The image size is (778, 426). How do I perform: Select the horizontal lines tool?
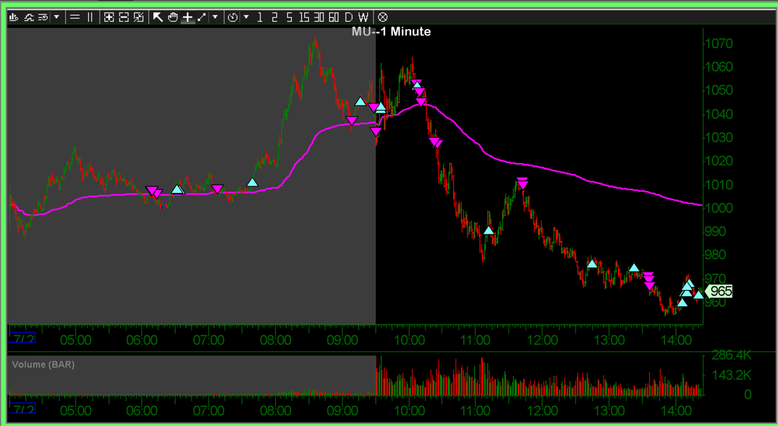(75, 17)
